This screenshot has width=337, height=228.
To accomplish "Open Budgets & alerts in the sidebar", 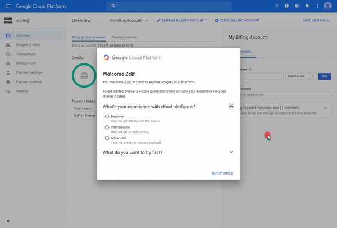I will tap(29, 44).
